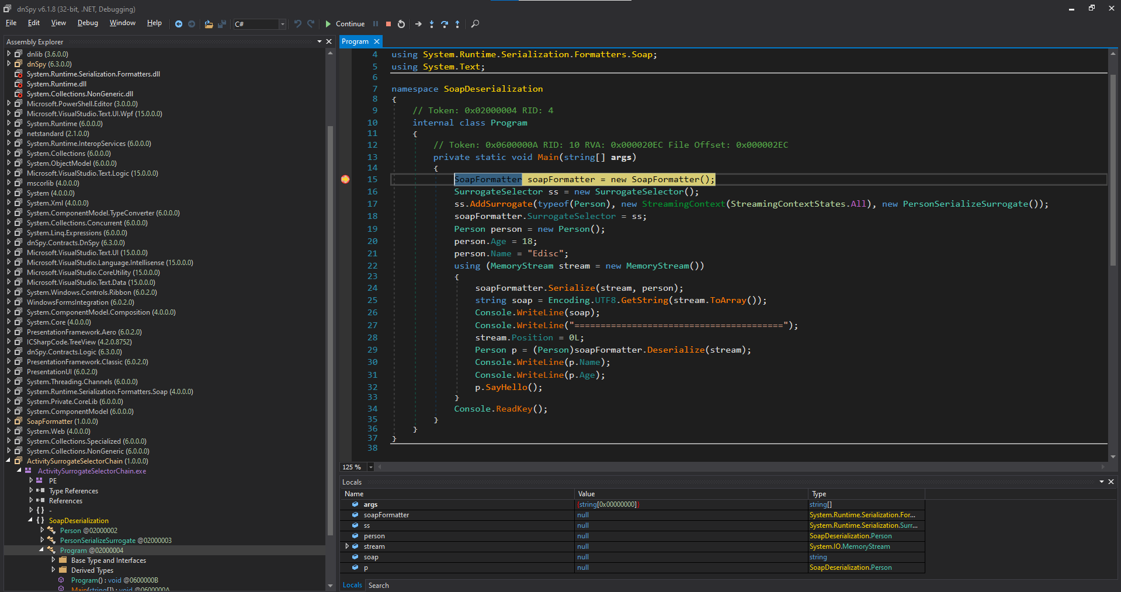Step over the current statement
The width and height of the screenshot is (1121, 592).
point(445,24)
